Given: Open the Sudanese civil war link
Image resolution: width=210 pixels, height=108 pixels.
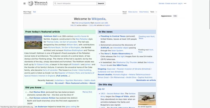Looking at the screenshot, I should click(106, 72).
